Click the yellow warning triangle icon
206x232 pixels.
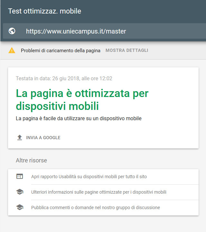[12, 50]
